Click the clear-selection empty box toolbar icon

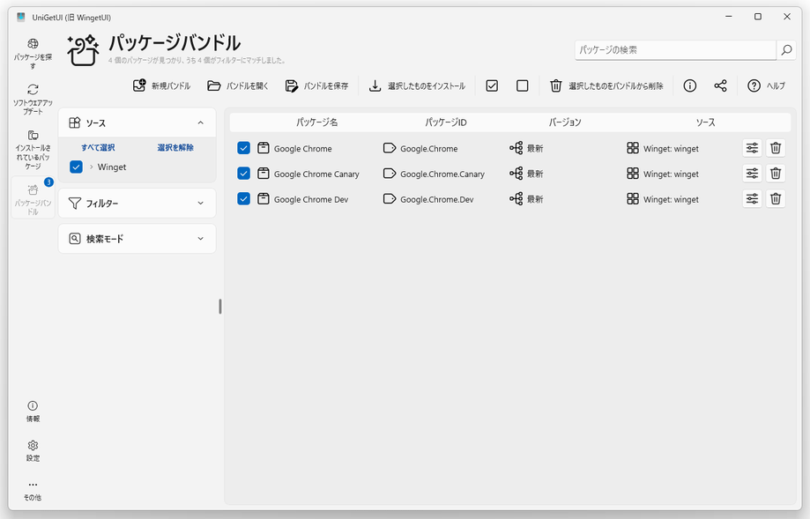click(523, 85)
